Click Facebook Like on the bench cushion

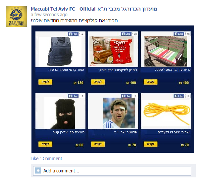[179, 34]
